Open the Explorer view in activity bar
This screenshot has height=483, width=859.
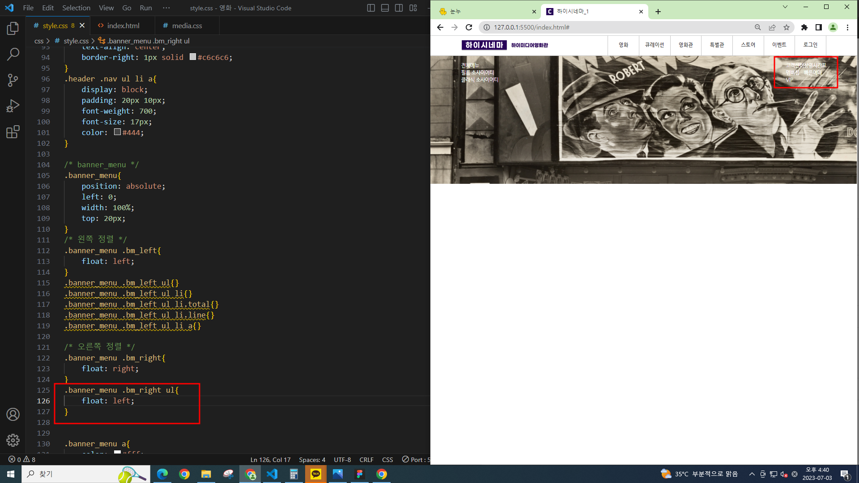pyautogui.click(x=13, y=29)
